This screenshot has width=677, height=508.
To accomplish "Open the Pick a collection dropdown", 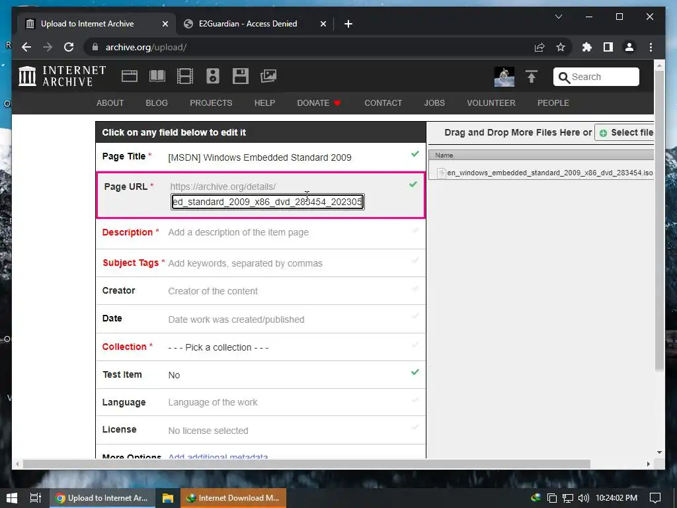I will click(x=218, y=347).
